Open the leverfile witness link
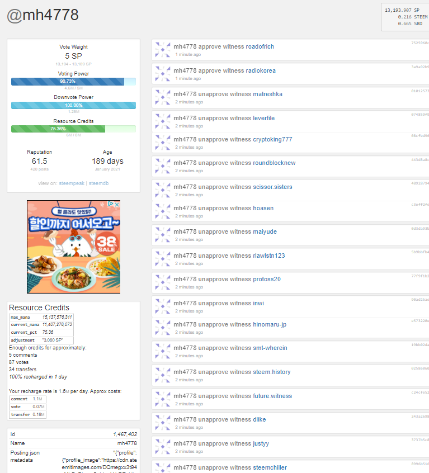This screenshot has width=429, height=473. click(x=263, y=119)
